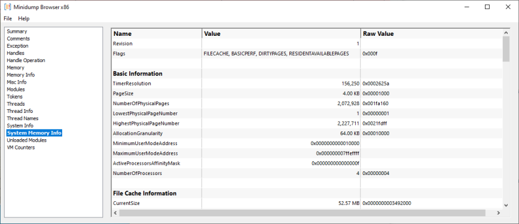This screenshot has width=519, height=224.
Task: Click the horizontal scrollbar left arrow
Action: [x=115, y=213]
